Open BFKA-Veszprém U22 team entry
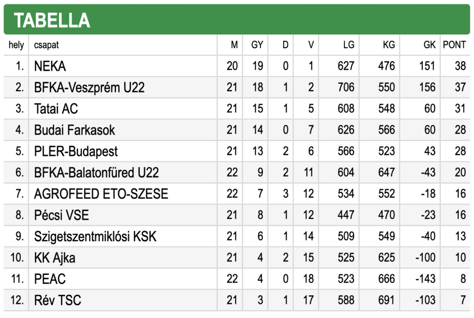Image resolution: width=474 pixels, height=318 pixels. pyautogui.click(x=89, y=87)
